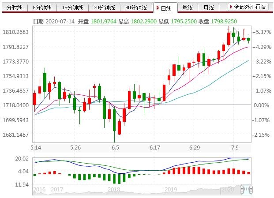
Task: Click the +3.22% percentage label
Action: [262, 61]
